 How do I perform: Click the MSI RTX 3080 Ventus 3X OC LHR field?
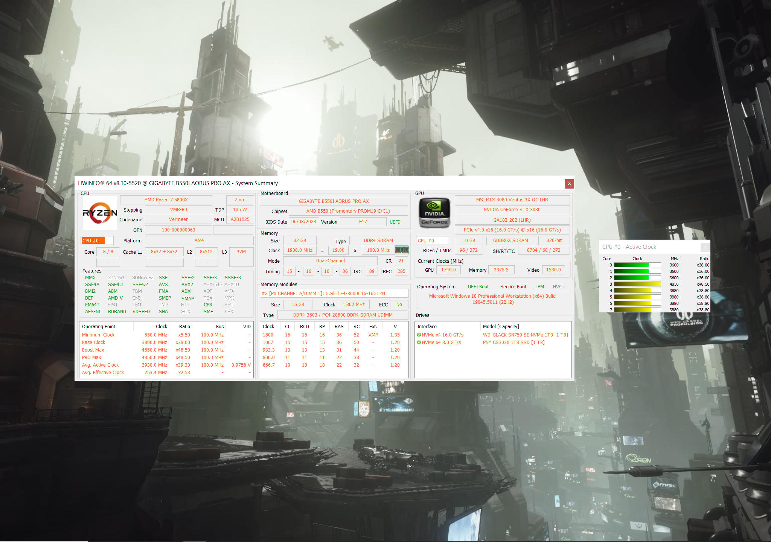pyautogui.click(x=512, y=200)
